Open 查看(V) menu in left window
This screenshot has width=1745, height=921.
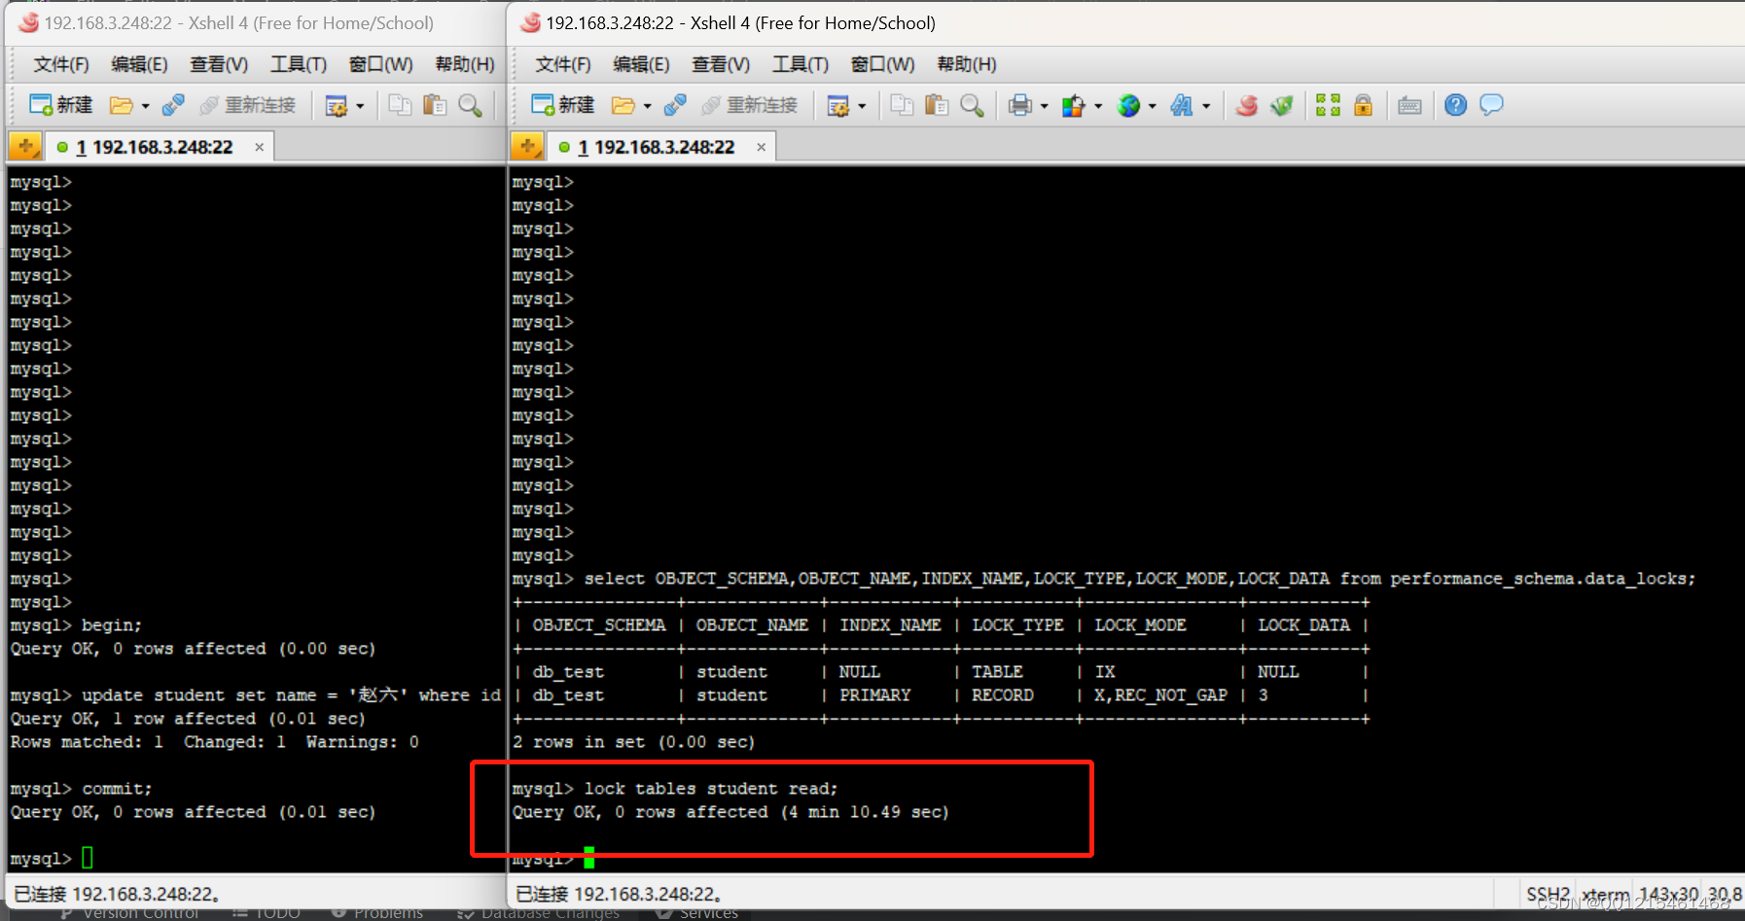[219, 64]
